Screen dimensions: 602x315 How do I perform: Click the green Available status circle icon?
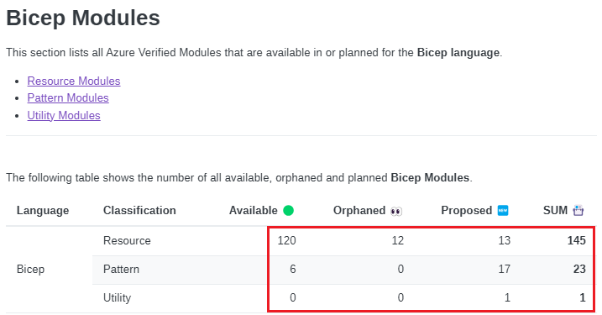288,211
